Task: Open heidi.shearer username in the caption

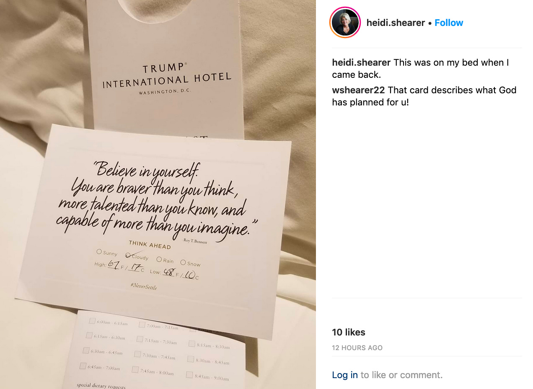Action: (x=361, y=63)
